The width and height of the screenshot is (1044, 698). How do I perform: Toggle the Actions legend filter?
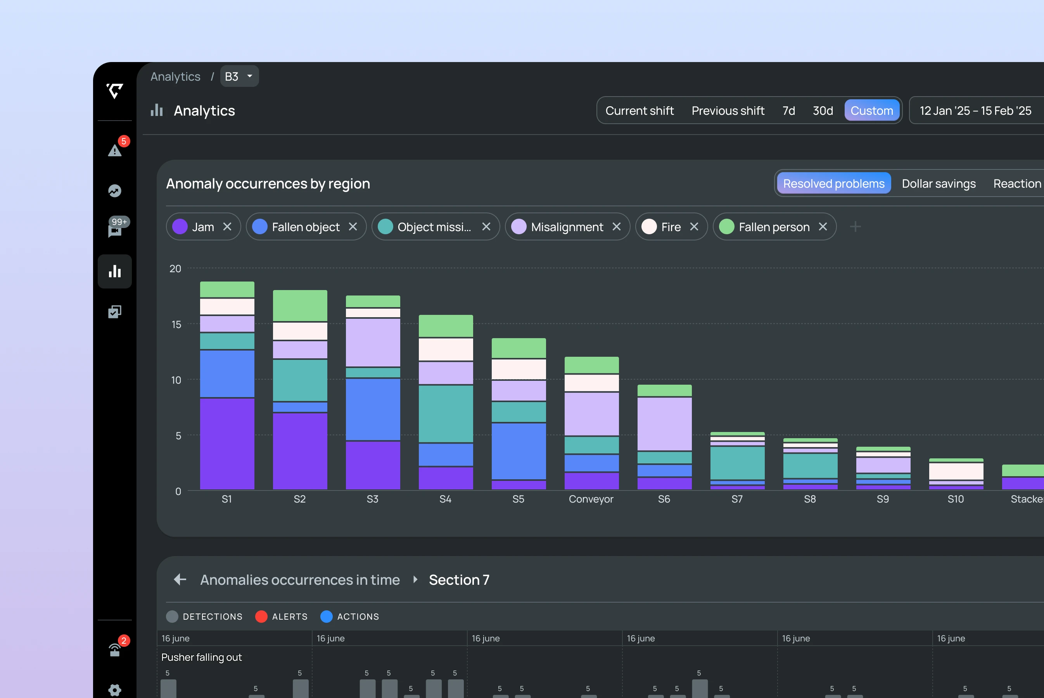coord(349,616)
